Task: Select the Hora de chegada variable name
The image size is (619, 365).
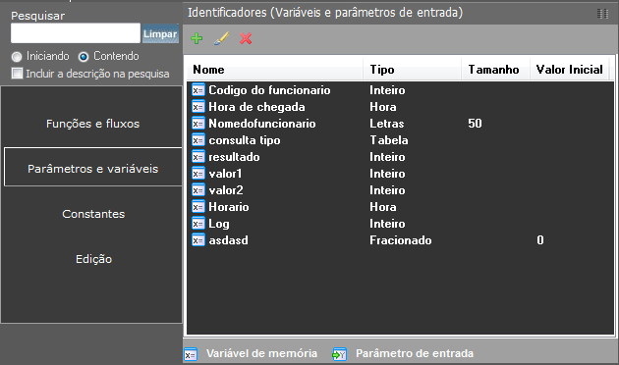Action: coord(256,106)
